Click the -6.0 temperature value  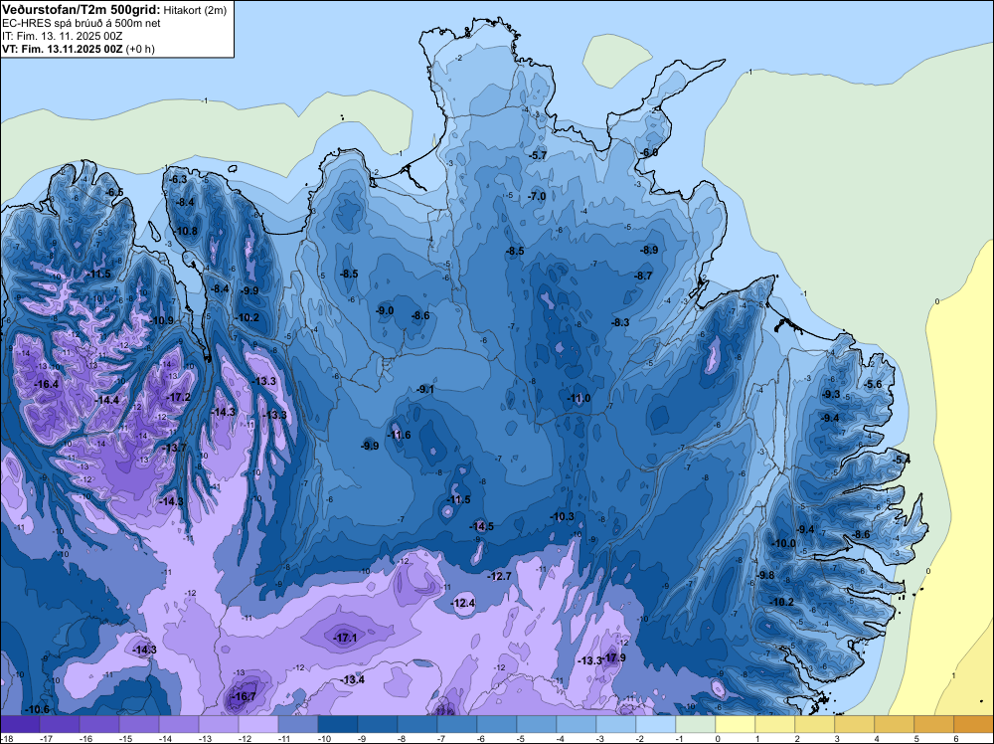pos(649,153)
